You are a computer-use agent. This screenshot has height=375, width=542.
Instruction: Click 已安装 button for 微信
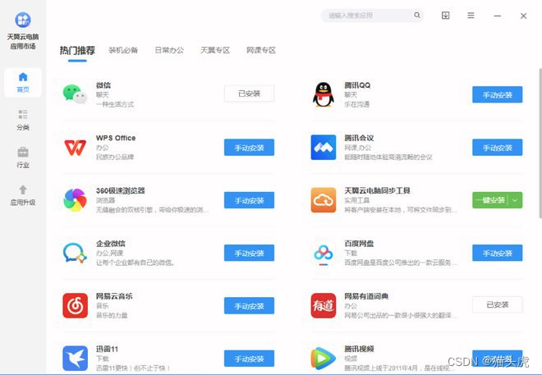tap(249, 94)
